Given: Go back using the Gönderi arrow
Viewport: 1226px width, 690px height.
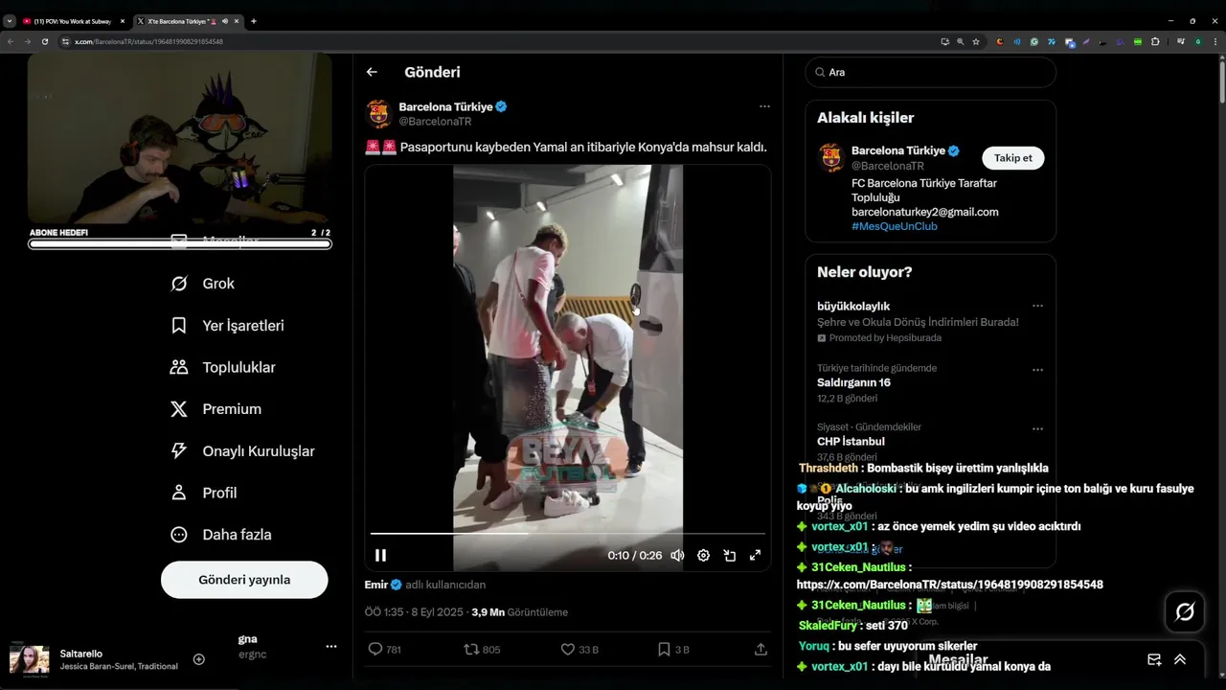Looking at the screenshot, I should click(x=372, y=72).
